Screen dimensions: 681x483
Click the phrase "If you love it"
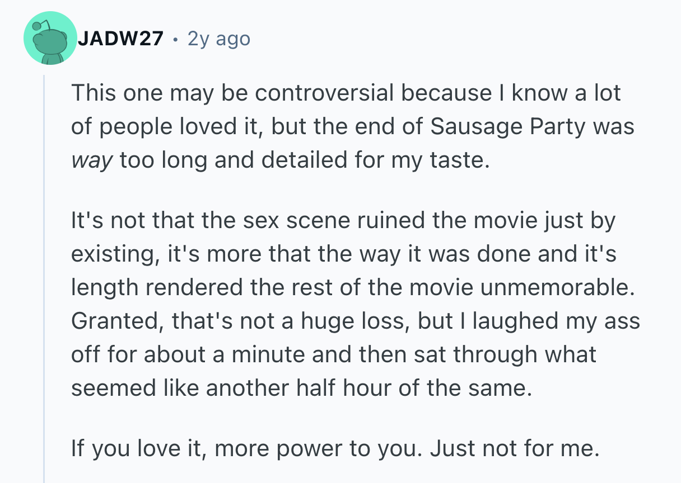133,448
